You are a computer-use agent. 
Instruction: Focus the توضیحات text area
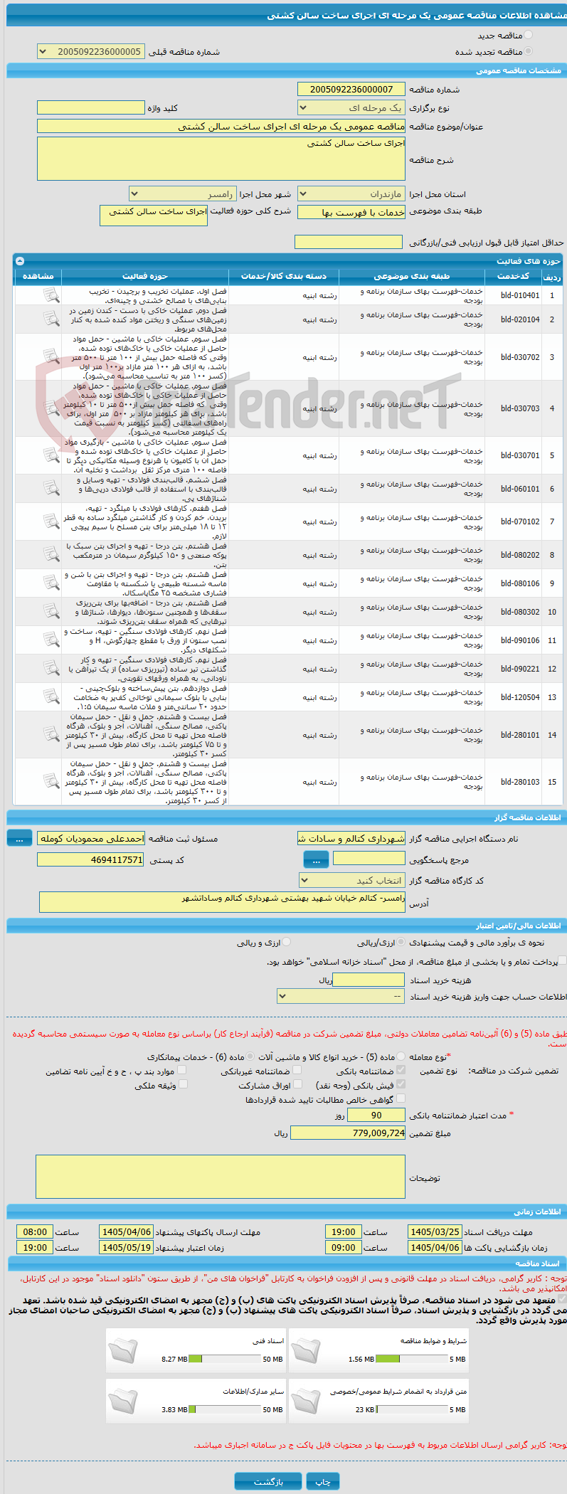[221, 1177]
